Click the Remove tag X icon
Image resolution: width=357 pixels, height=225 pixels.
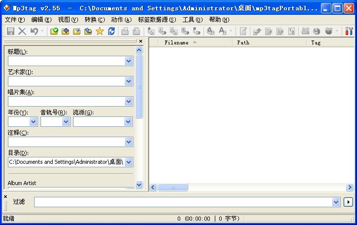[x=22, y=31]
